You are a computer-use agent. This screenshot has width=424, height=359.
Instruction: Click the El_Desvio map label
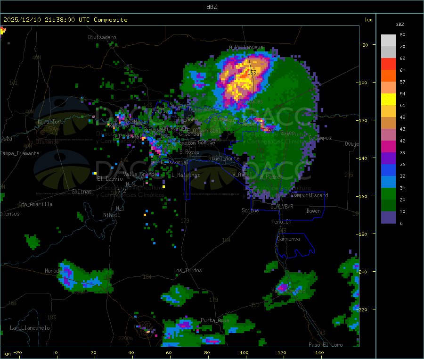pos(110,179)
